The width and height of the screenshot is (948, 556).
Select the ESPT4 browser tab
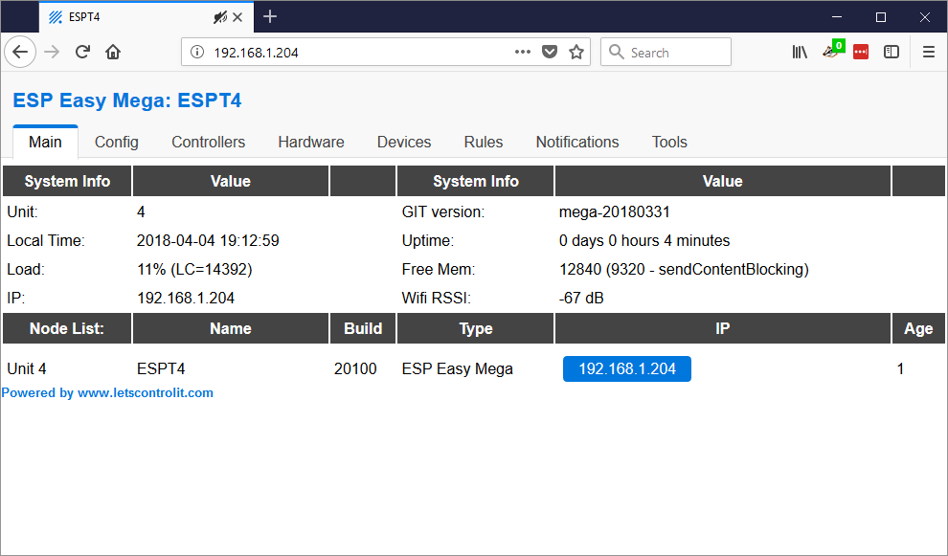coord(147,17)
